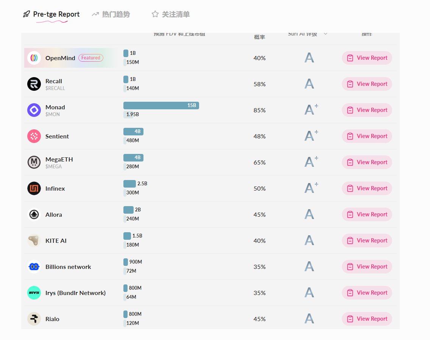Open the 关注清单 watchlist tab
The width and height of the screenshot is (430, 340).
coord(171,14)
